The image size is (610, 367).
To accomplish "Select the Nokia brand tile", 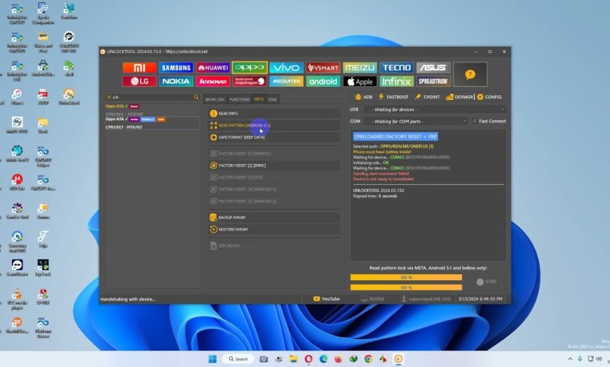I will [176, 81].
